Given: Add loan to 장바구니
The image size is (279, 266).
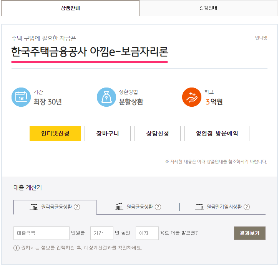Looking at the screenshot, I should pos(108,134).
